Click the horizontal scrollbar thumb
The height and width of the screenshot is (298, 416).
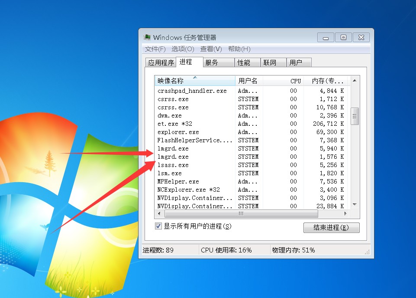[x=241, y=214]
